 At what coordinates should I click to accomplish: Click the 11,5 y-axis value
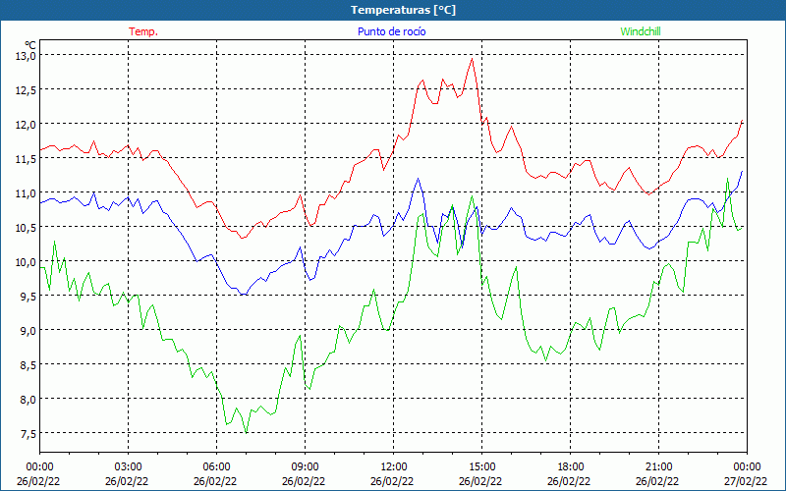click(26, 158)
